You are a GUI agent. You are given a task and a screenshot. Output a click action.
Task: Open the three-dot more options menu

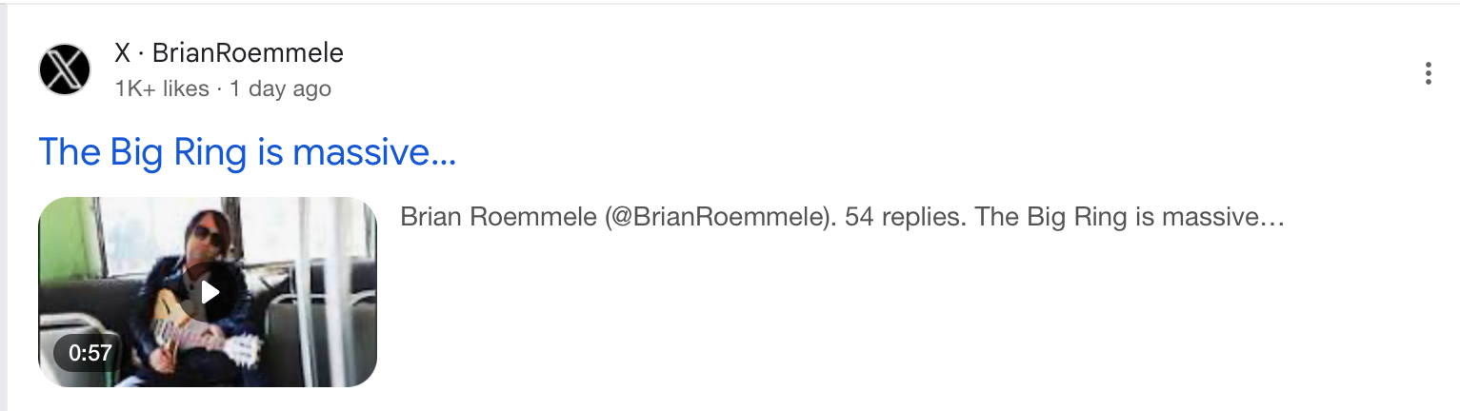(1428, 73)
